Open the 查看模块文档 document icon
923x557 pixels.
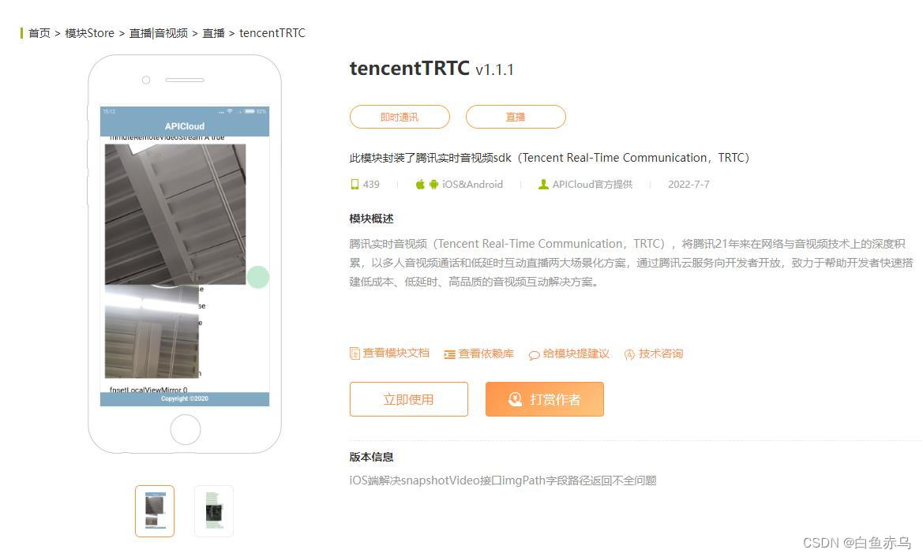tap(355, 353)
